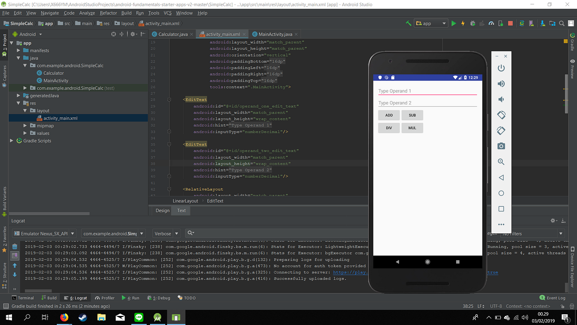
Task: Expand the Gradle Scripts node
Action: (12, 141)
